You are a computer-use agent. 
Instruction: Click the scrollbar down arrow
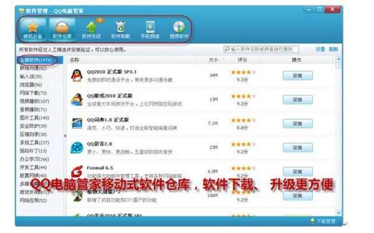pos(338,212)
